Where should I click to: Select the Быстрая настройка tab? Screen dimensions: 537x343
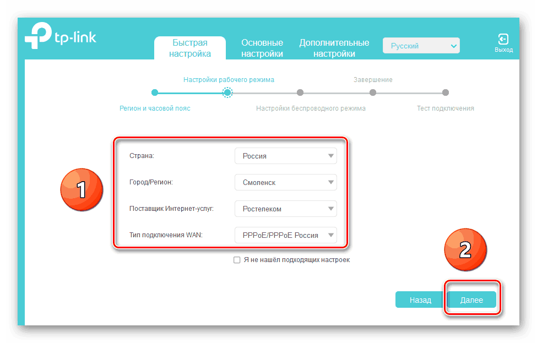pyautogui.click(x=189, y=48)
